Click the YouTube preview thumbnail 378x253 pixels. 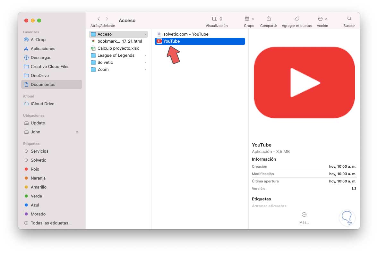coord(304,83)
